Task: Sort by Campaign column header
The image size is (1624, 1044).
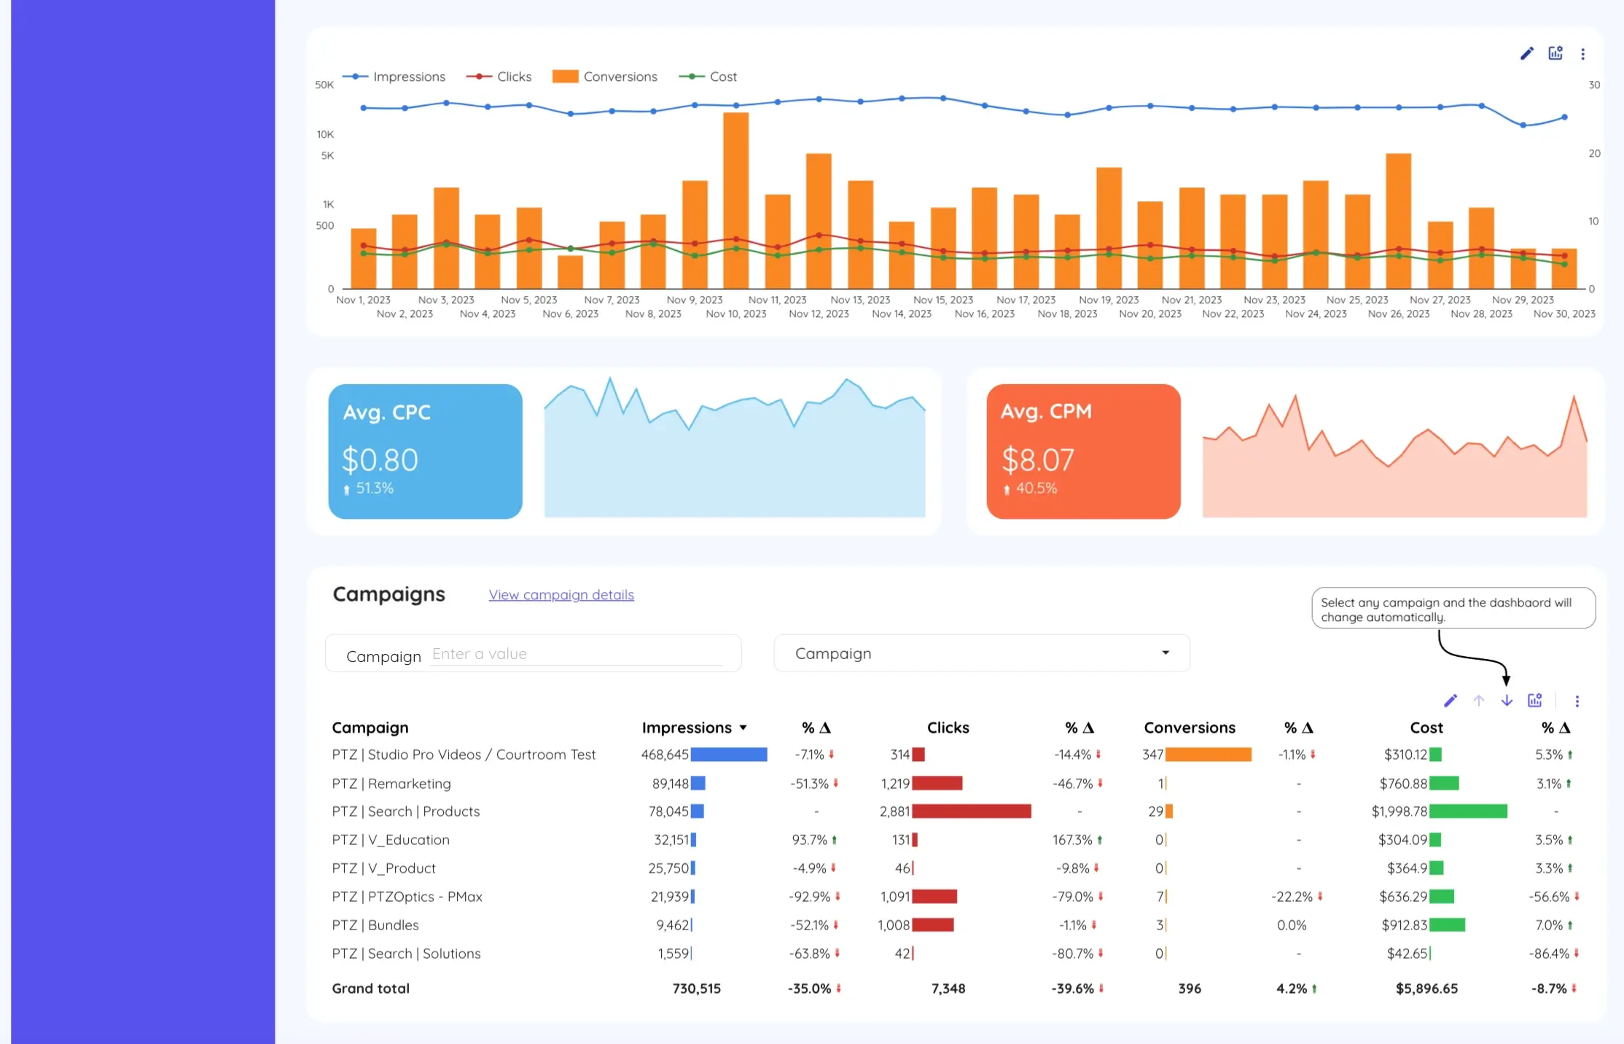Action: 370,728
